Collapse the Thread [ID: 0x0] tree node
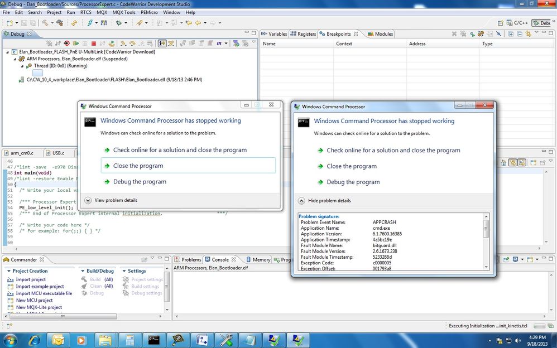 pyautogui.click(x=22, y=66)
